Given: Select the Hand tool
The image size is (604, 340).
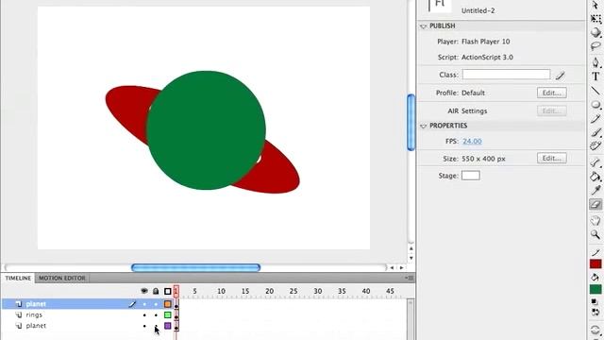Looking at the screenshot, I should (596, 220).
